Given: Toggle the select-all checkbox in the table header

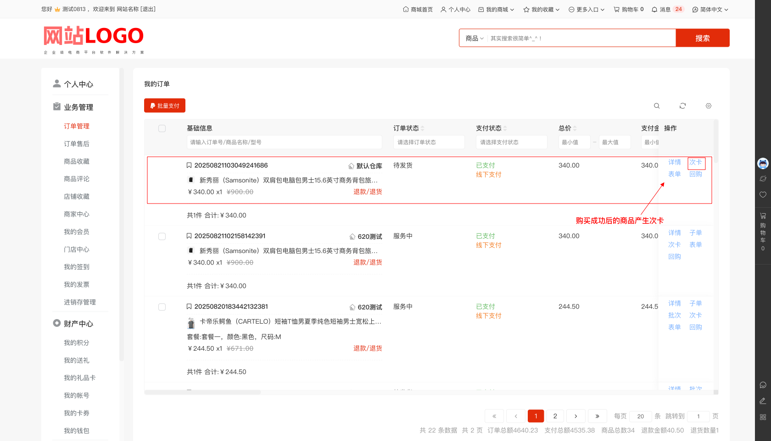Looking at the screenshot, I should [x=162, y=128].
